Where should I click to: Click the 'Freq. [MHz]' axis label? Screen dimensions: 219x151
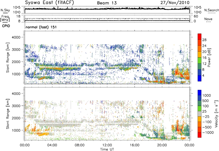point(5,19)
